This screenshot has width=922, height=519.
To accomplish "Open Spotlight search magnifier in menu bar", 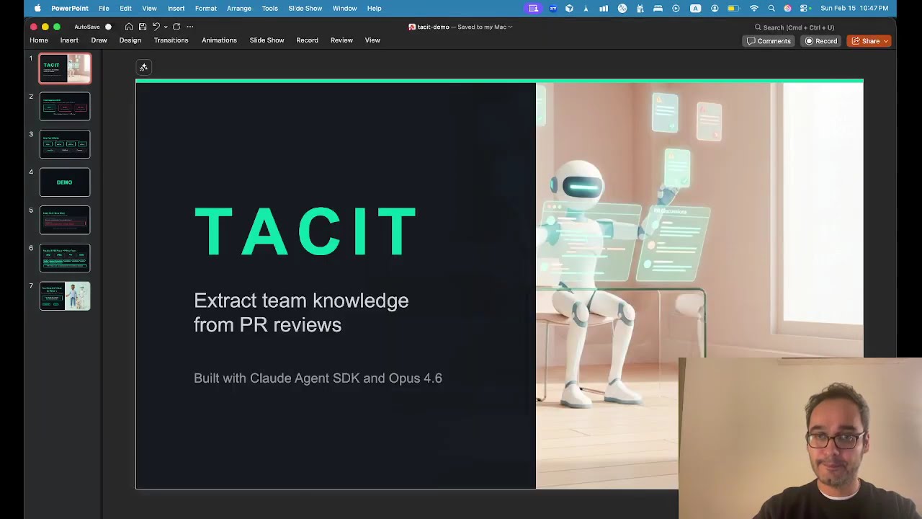I will click(771, 9).
